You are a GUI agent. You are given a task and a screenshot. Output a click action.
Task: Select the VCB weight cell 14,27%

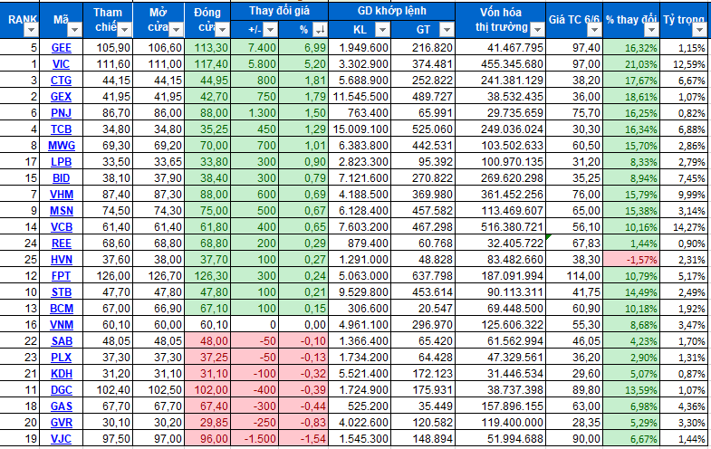point(686,227)
